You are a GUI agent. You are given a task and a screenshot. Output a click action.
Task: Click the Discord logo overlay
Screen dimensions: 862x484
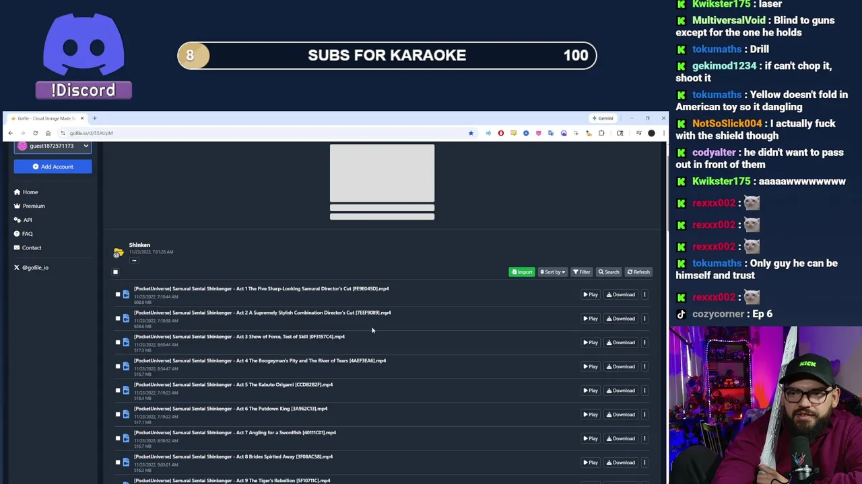(84, 56)
